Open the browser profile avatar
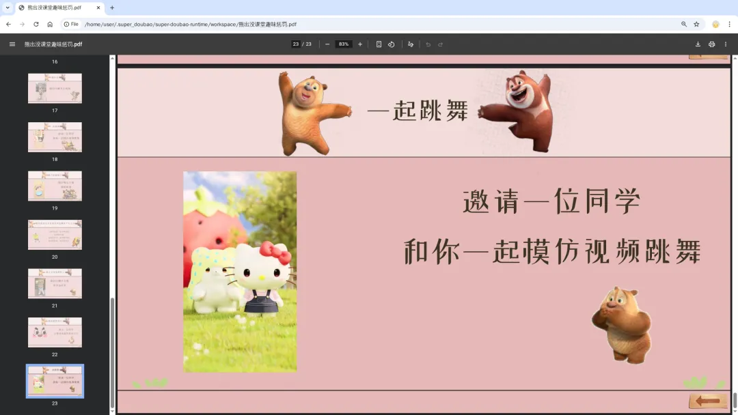The image size is (738, 415). [x=715, y=25]
